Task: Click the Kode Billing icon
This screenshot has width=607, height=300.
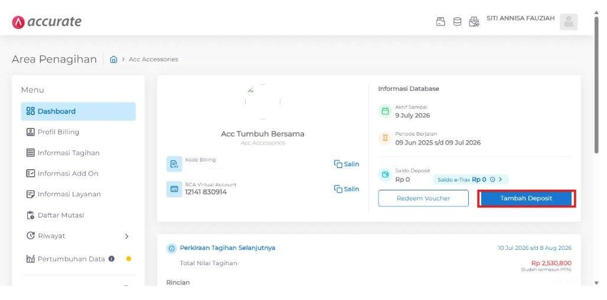Action: (x=174, y=164)
